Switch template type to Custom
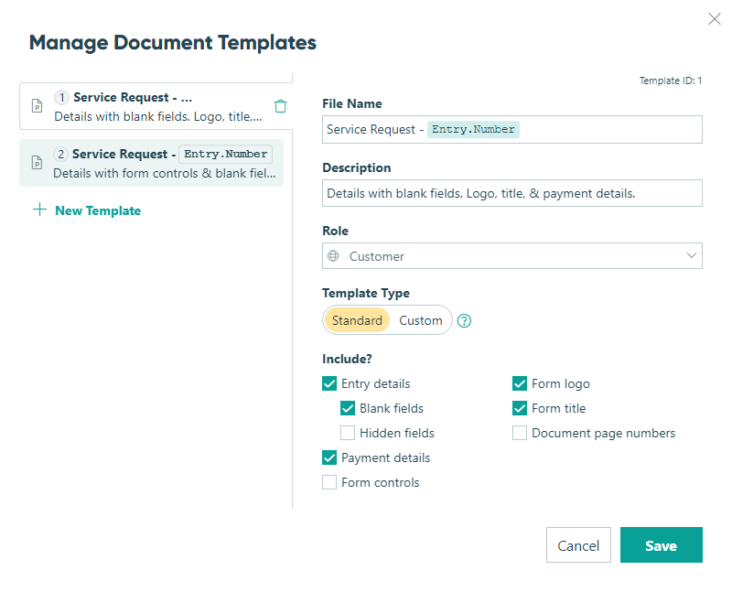732x592 pixels. point(421,320)
